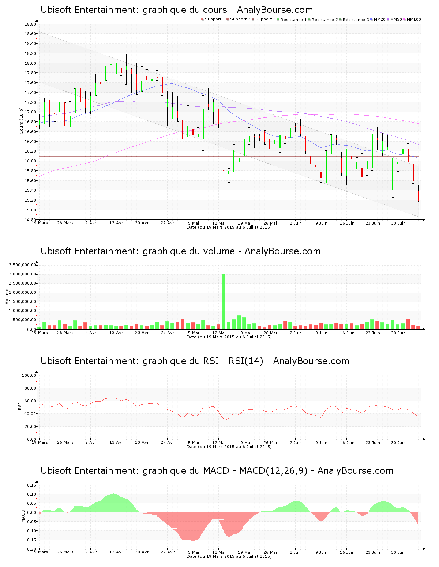Select the Résistance 2 legend entry

[x=323, y=20]
